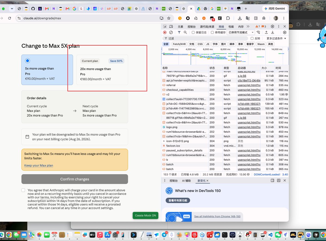Image resolution: width=326 pixels, height=241 pixels.
Task: Sort requests by the 状态 column header
Action: [x=215, y=68]
